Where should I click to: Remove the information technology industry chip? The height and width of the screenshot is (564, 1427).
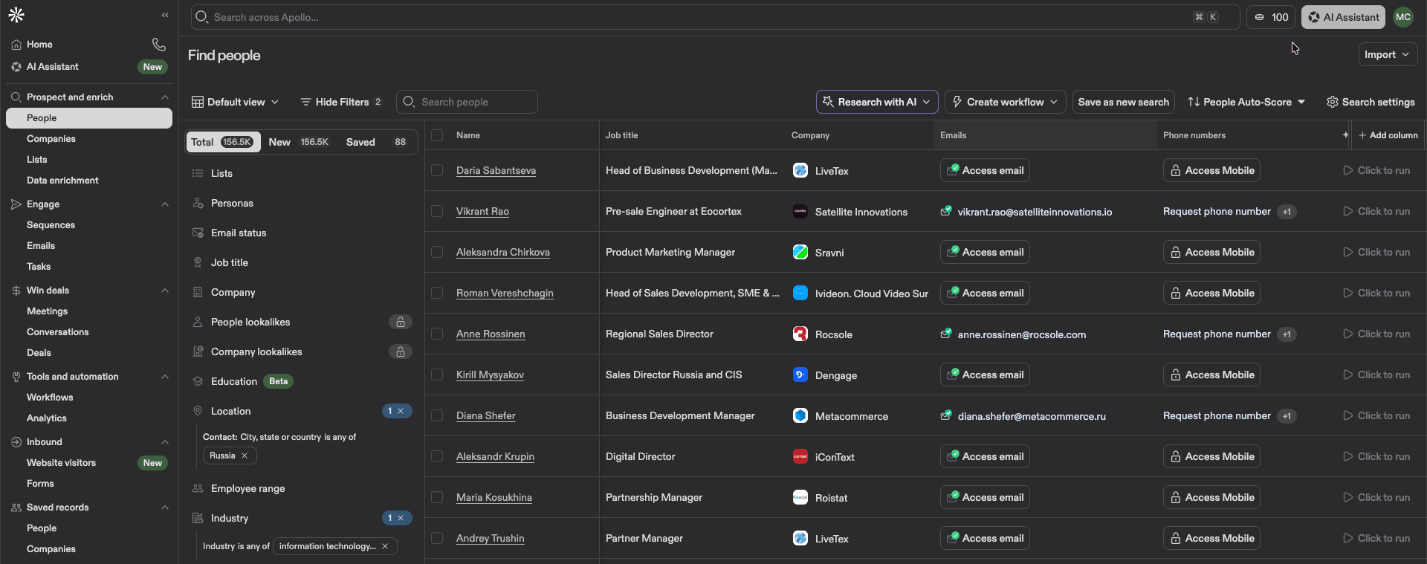(385, 546)
